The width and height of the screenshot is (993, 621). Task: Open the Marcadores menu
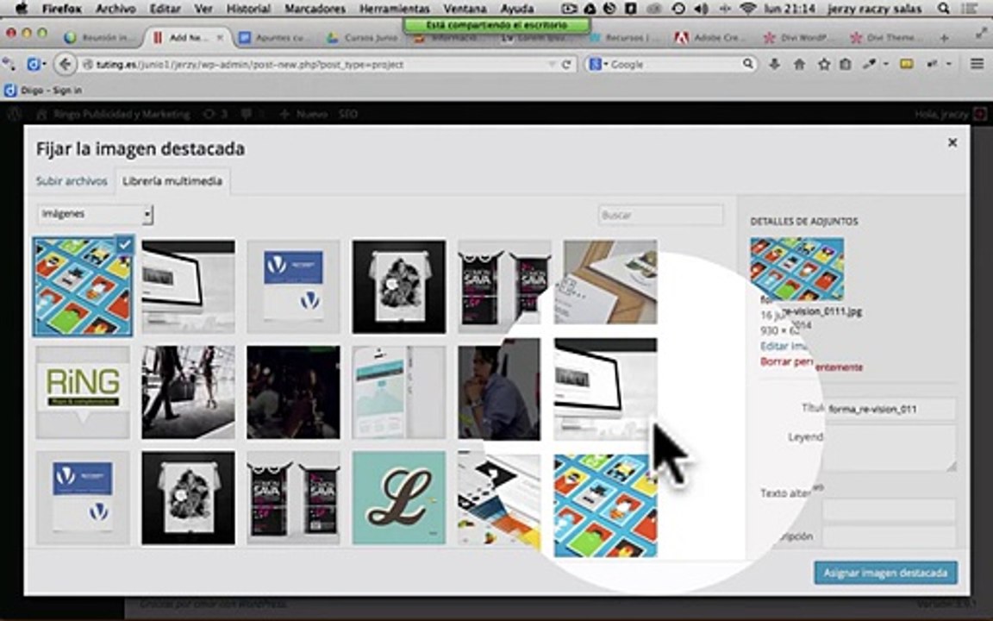pyautogui.click(x=315, y=9)
